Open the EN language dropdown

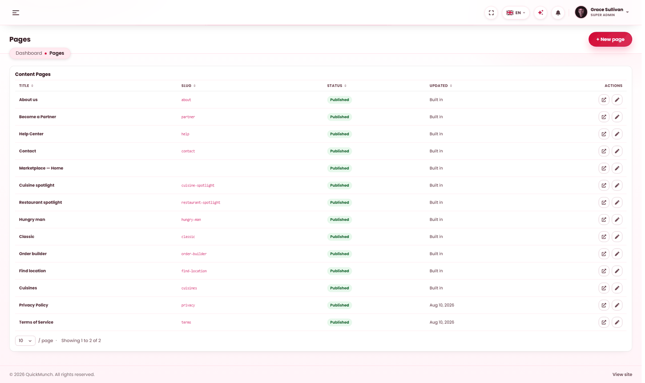(x=516, y=13)
